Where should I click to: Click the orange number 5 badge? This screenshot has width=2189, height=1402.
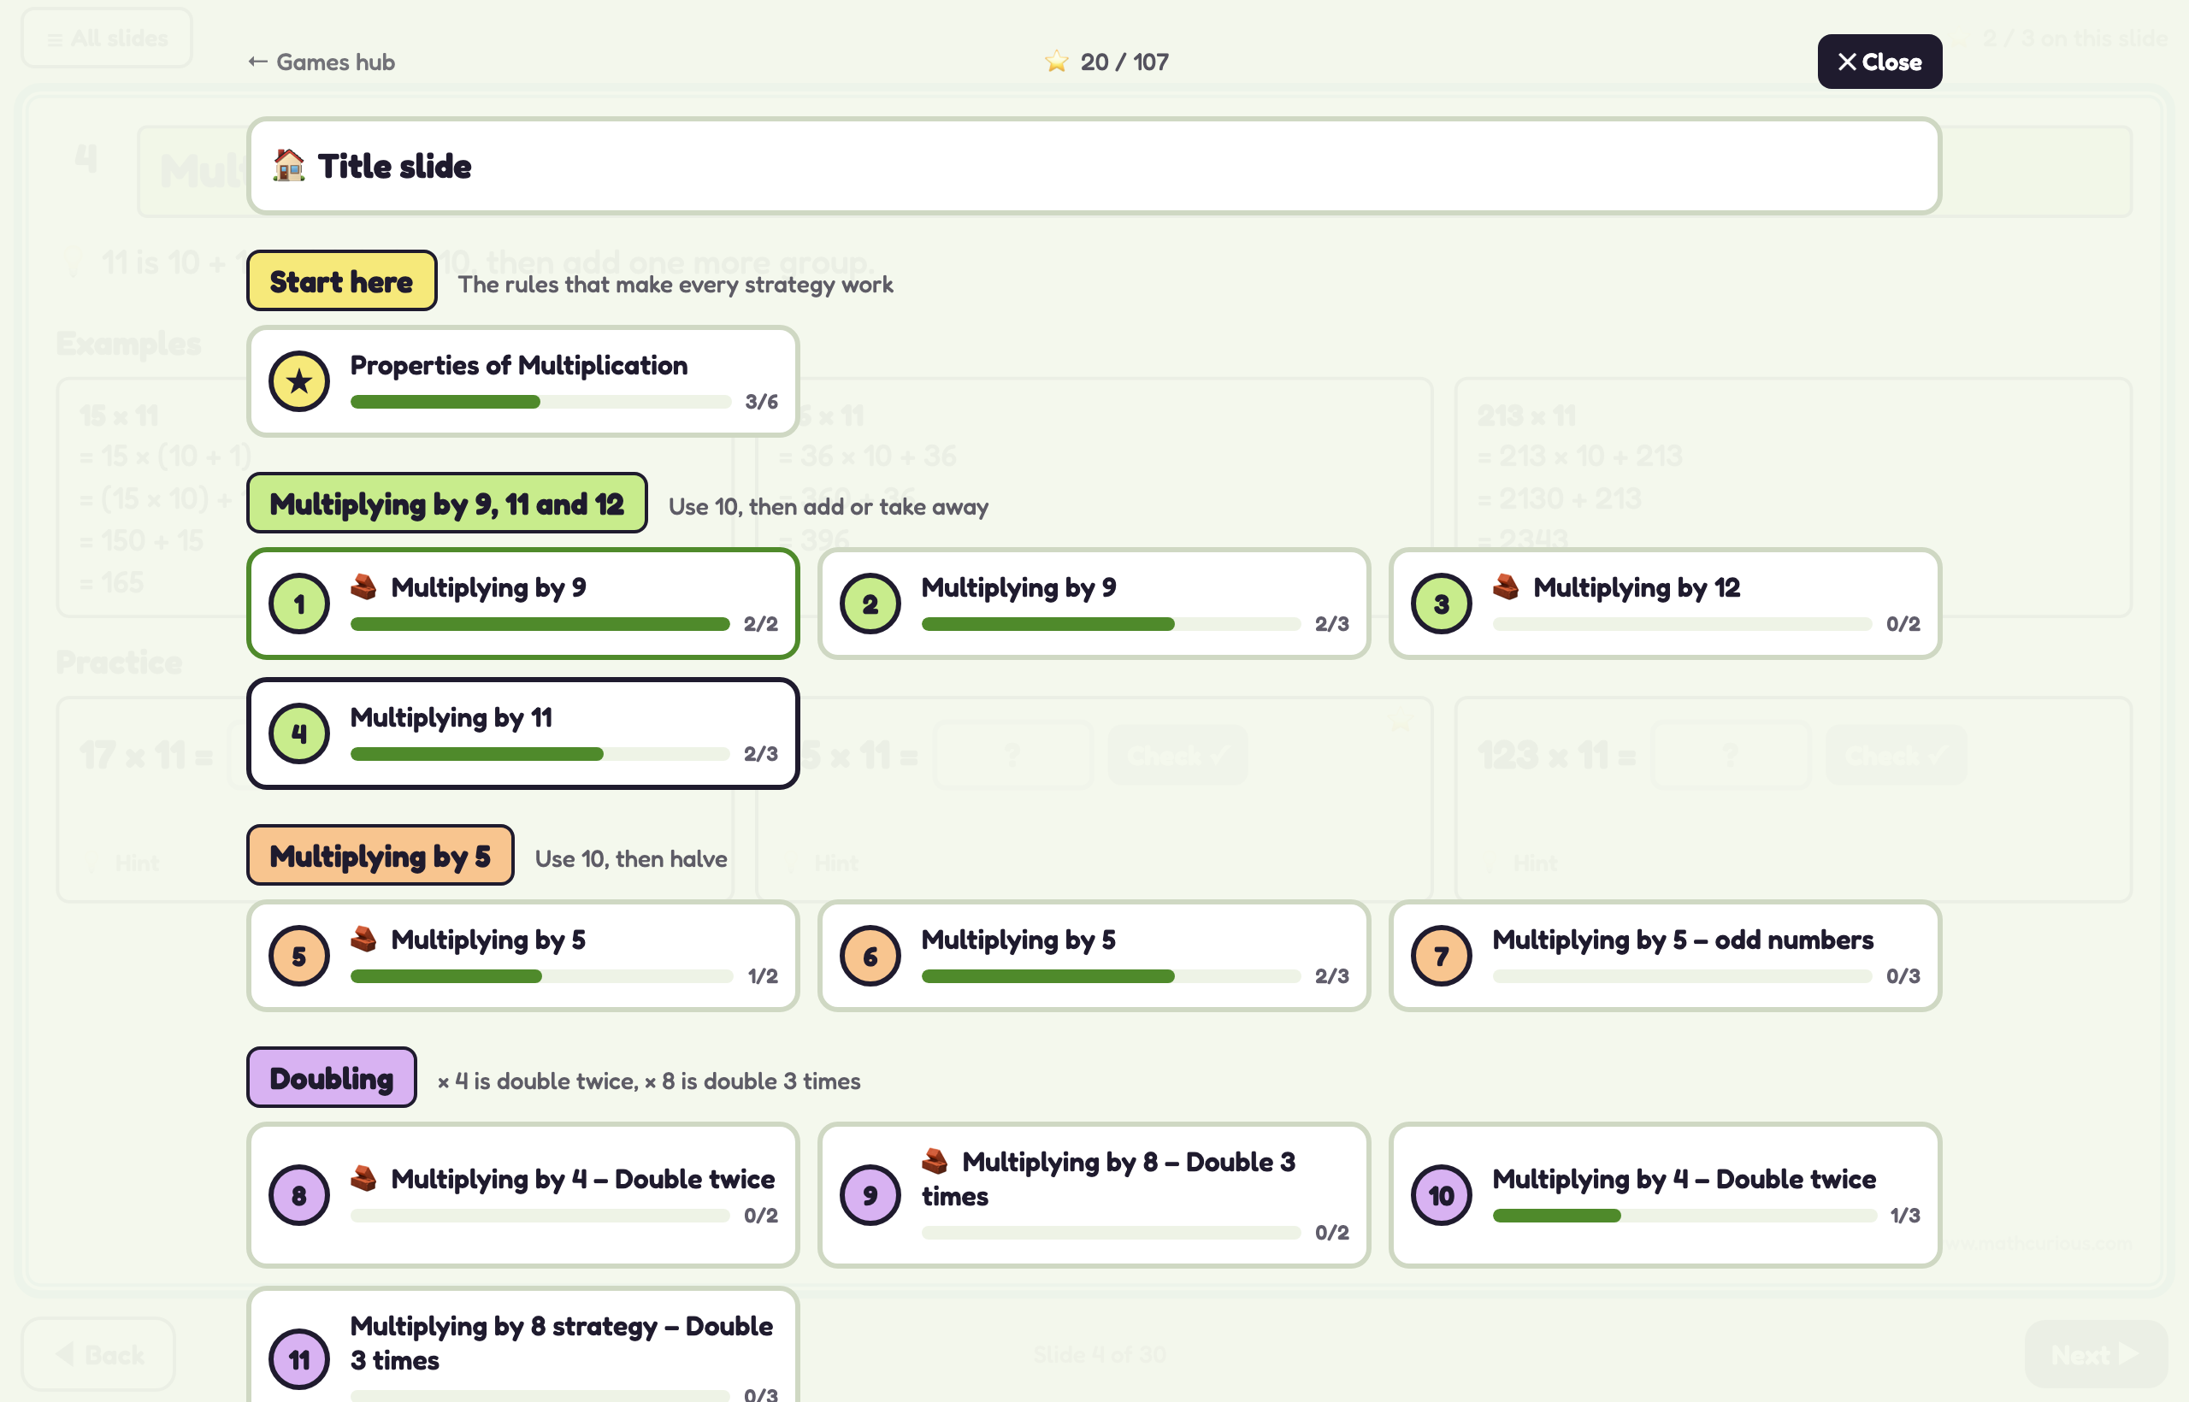[298, 956]
